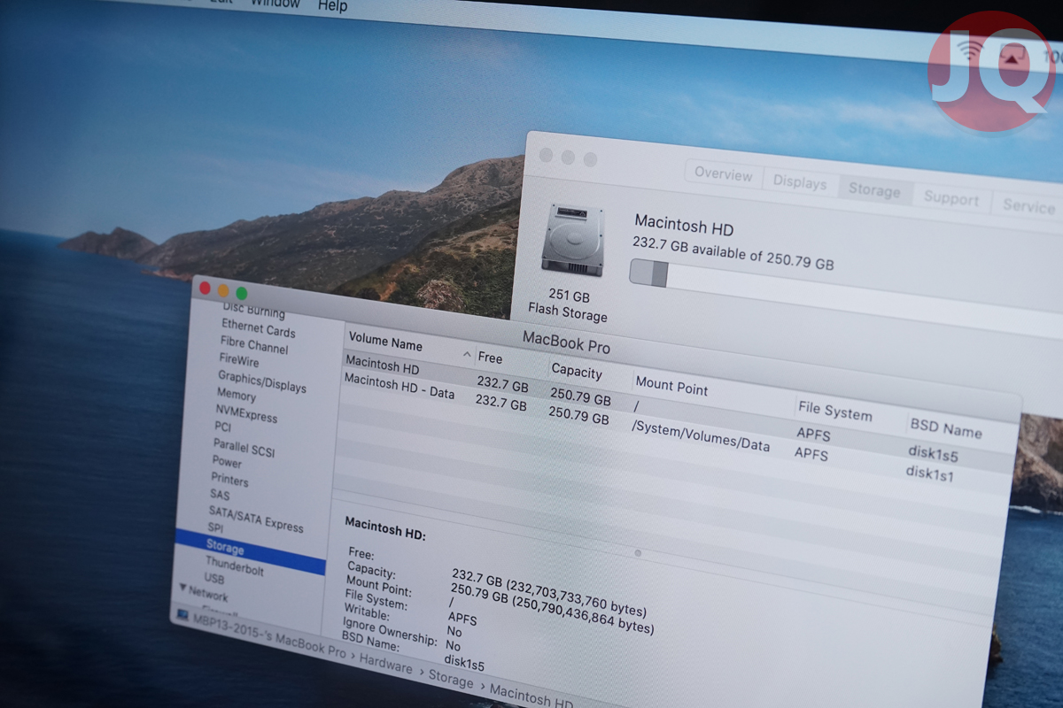Minimize System Information with the yellow button
1063x708 pixels.
(223, 290)
